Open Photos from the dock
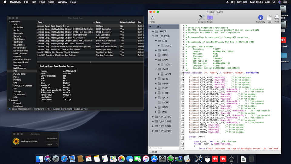The height and width of the screenshot is (164, 291). click(121, 159)
